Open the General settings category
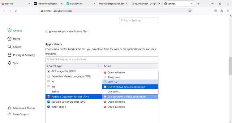The image size is (232, 123). [x=15, y=31]
